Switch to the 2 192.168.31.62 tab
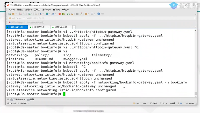Viewport: 200px width, 113px height. pos(39,27)
